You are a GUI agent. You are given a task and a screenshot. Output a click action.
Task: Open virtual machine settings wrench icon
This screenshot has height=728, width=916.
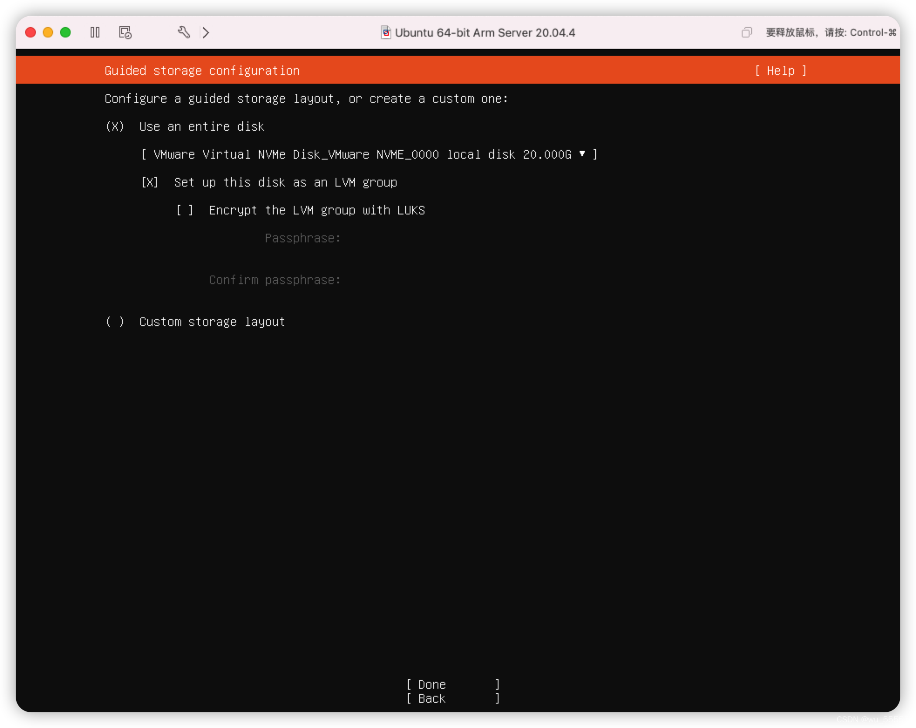[x=184, y=32]
